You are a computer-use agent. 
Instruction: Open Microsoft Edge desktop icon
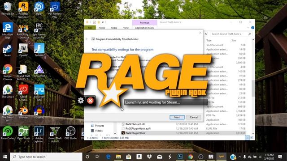pyautogui.click(x=8, y=31)
